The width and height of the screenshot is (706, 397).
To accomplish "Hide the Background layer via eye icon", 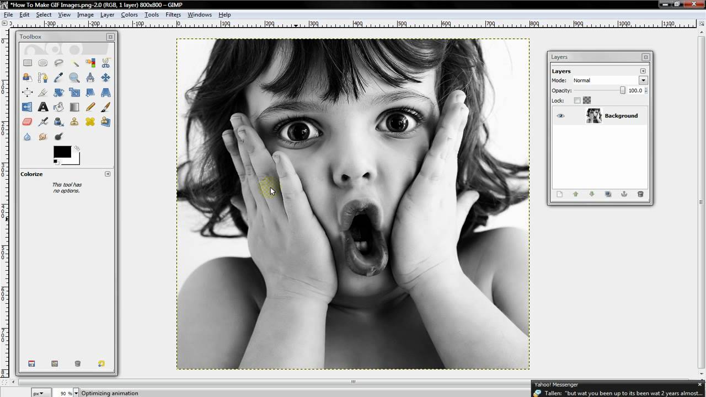I will click(560, 116).
